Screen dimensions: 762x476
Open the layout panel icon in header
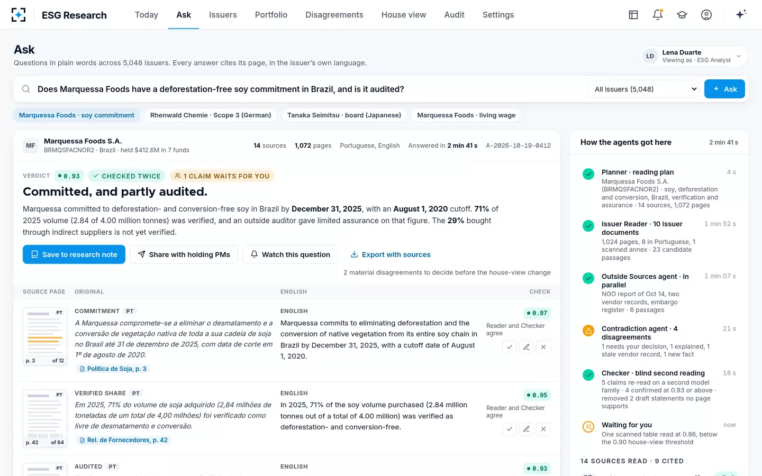pyautogui.click(x=633, y=15)
